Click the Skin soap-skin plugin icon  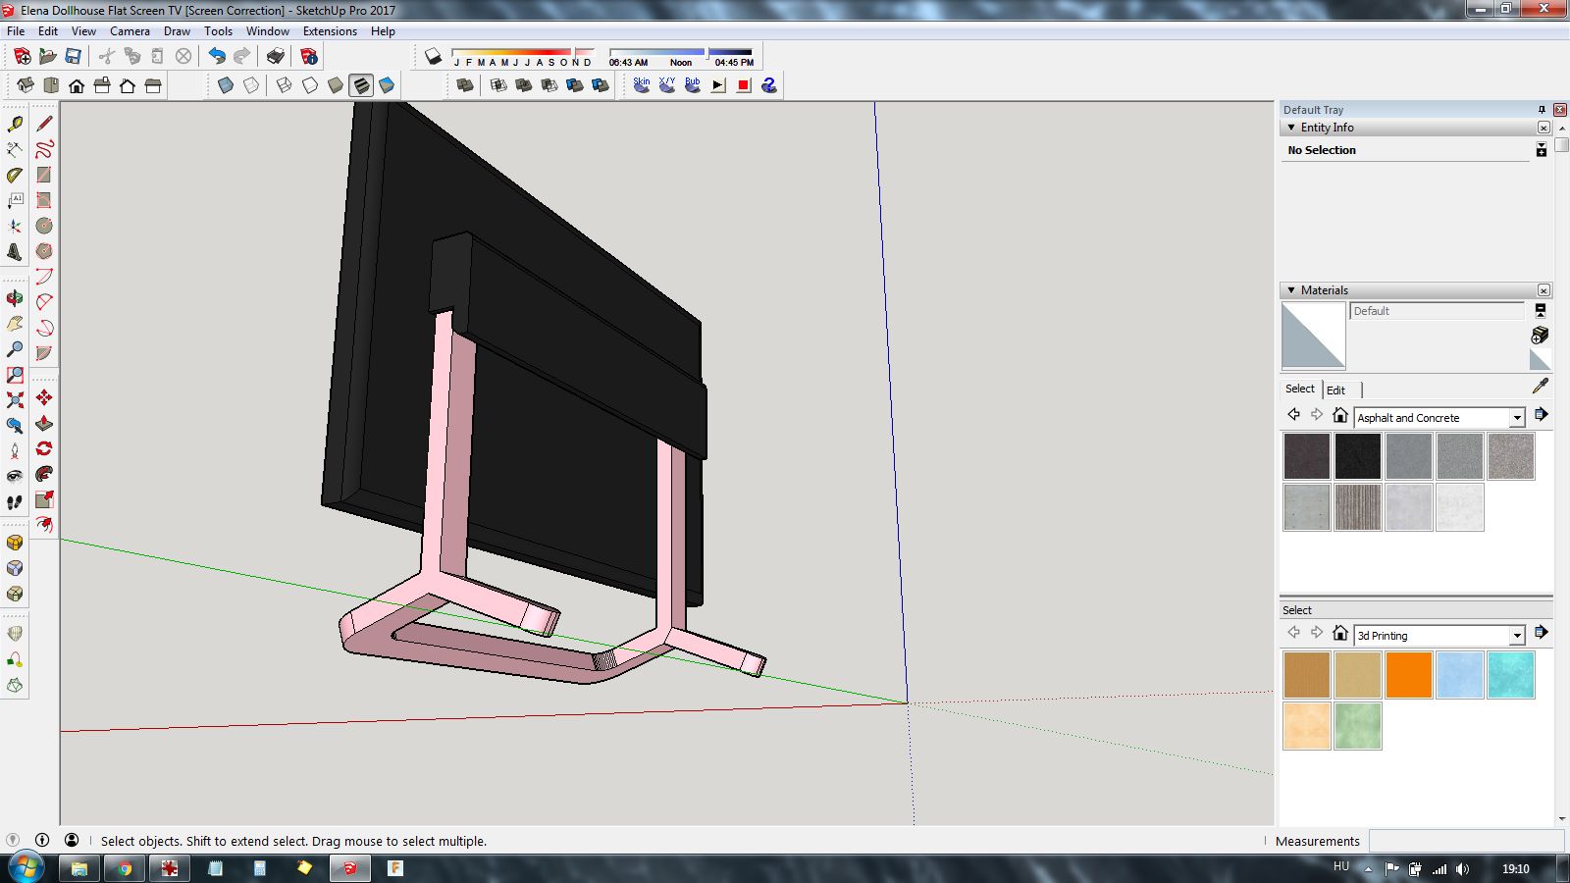click(642, 85)
